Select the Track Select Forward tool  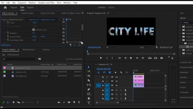(x=89, y=71)
